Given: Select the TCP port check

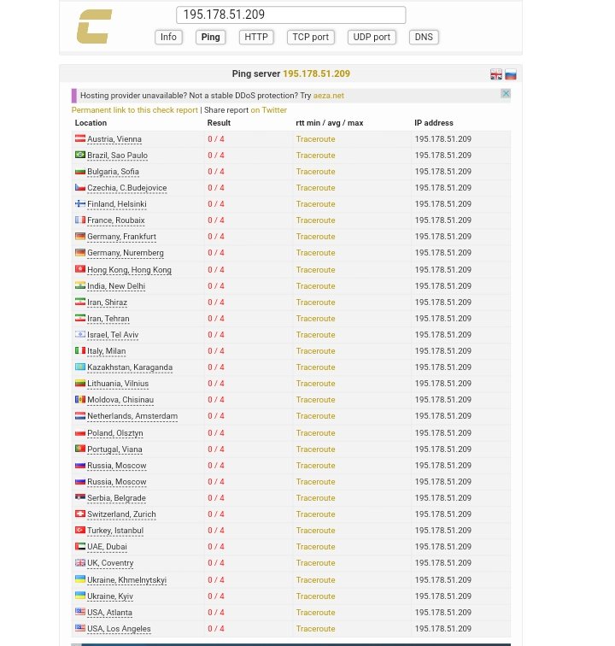Looking at the screenshot, I should 311,37.
